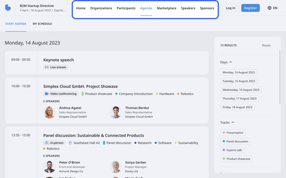Open Thomas Berdut's profile photo
Image resolution: width=286 pixels, height=178 pixels.
click(116, 112)
